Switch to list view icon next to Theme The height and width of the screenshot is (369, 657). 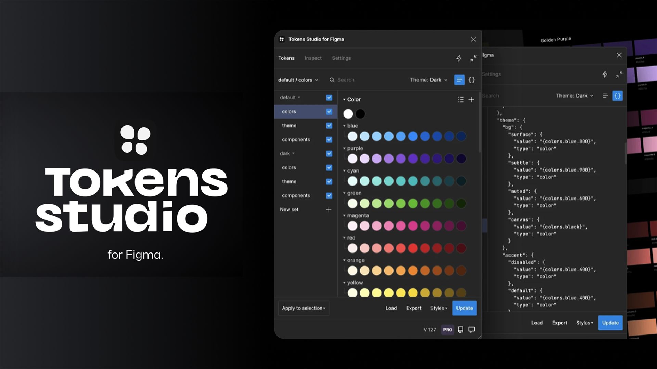click(x=459, y=80)
